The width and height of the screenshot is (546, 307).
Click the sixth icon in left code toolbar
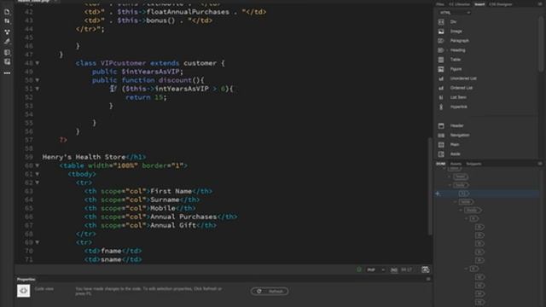coord(7,61)
